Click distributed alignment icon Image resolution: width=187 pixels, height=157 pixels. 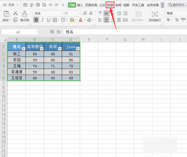(x=125, y=20)
